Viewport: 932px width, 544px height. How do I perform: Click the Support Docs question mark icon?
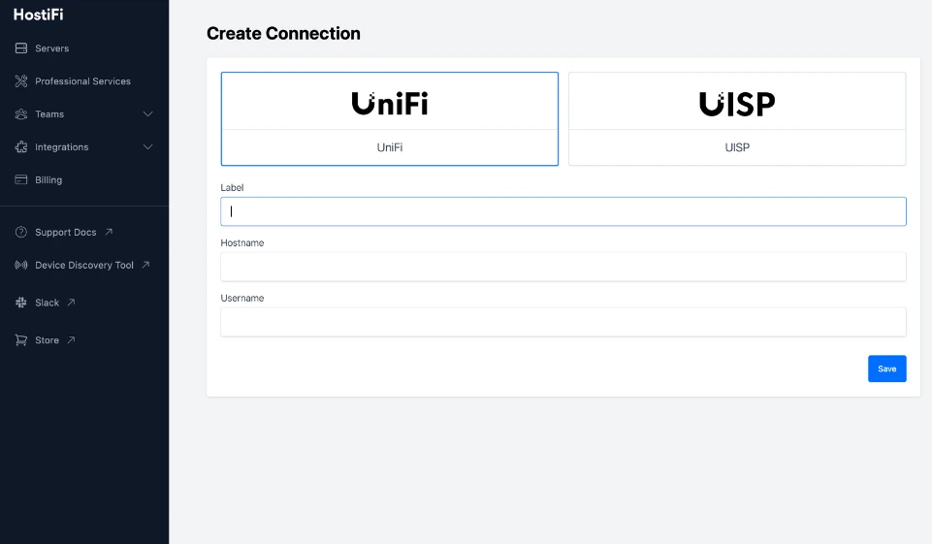(x=21, y=232)
